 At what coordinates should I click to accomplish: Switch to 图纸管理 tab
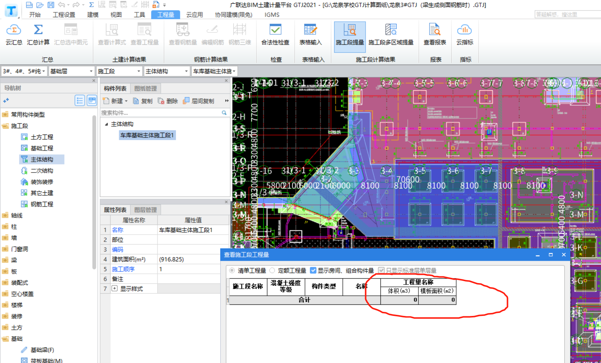pos(146,89)
